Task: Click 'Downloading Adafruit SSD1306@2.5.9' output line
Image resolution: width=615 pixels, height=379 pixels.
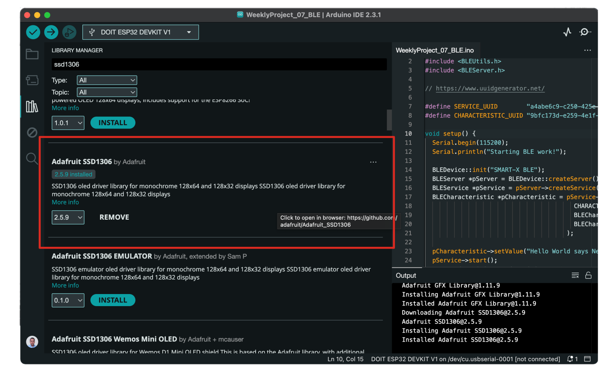Action: [463, 313]
